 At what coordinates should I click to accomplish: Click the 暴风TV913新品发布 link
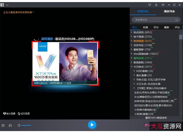[156, 118]
